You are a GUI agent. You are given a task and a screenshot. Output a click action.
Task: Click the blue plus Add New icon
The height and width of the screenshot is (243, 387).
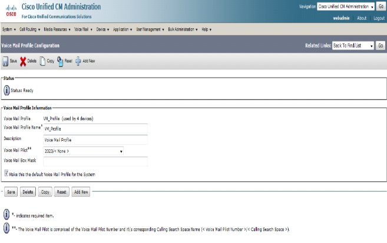78,61
